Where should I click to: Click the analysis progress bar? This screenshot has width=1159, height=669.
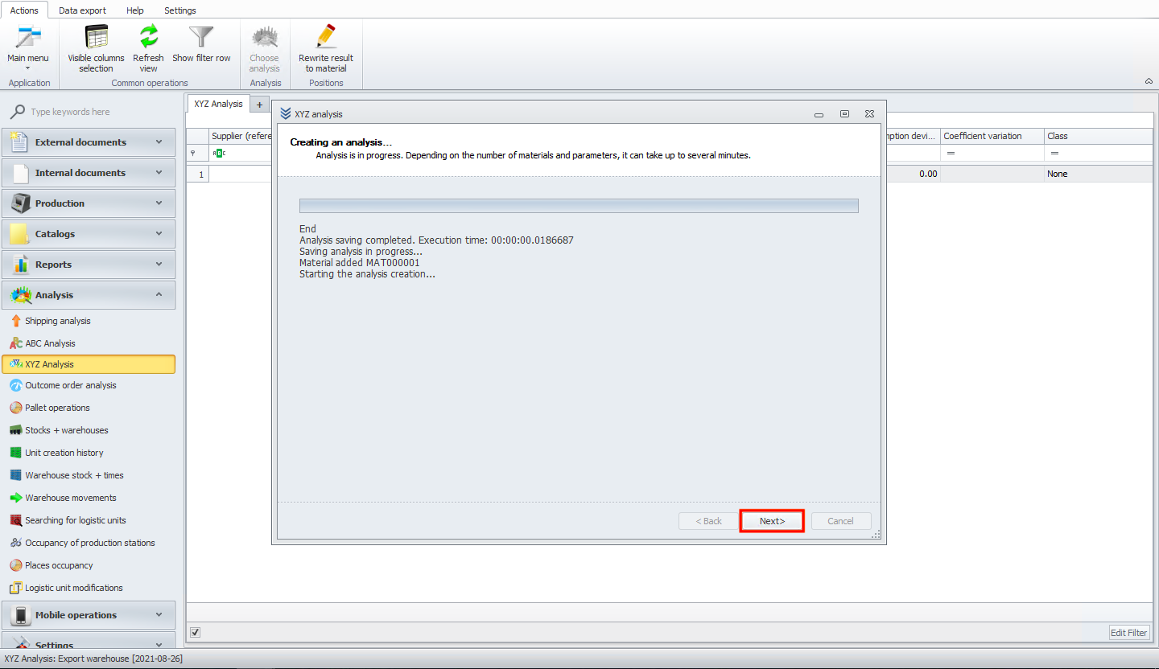click(579, 206)
